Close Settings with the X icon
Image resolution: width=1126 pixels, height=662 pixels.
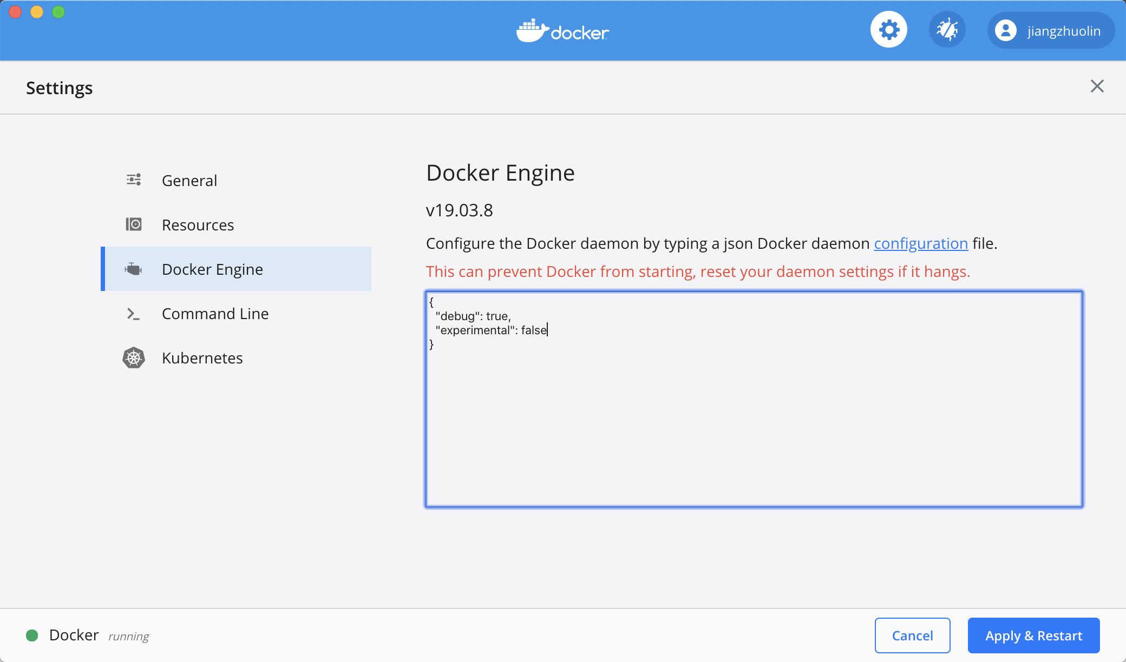1097,86
